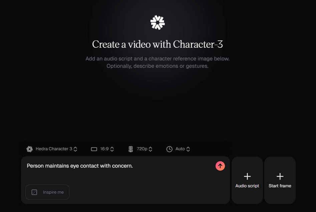Add a Start frame image

coord(280,180)
